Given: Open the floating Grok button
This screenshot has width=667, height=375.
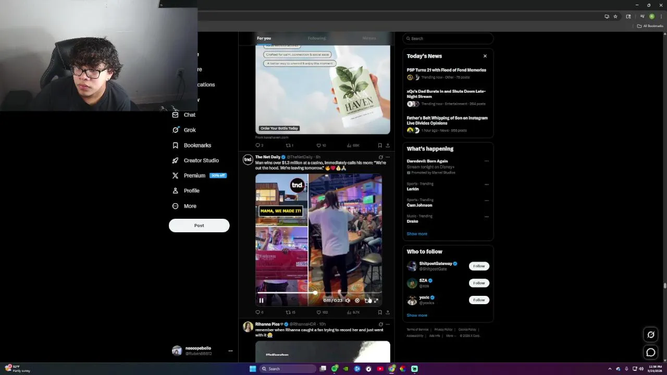Looking at the screenshot, I should [651, 334].
